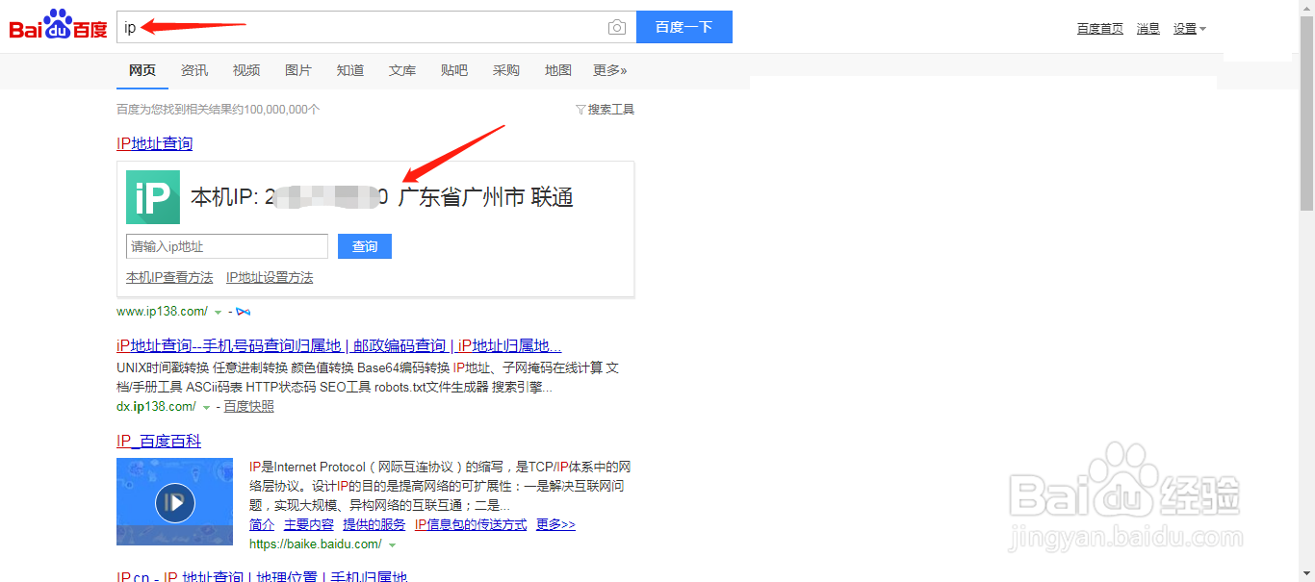The image size is (1315, 582).
Task: Go to 百度首页 link
Action: point(1100,29)
